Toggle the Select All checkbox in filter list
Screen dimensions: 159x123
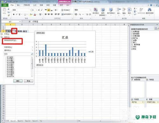[x=8, y=57]
